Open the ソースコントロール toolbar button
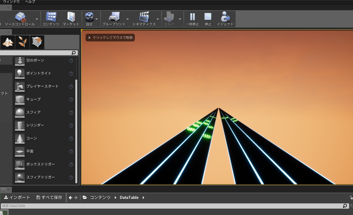Screen dimensions: 353x215 pos(20,19)
